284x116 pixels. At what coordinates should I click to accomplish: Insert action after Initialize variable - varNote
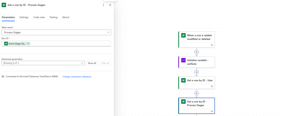coord(197,72)
